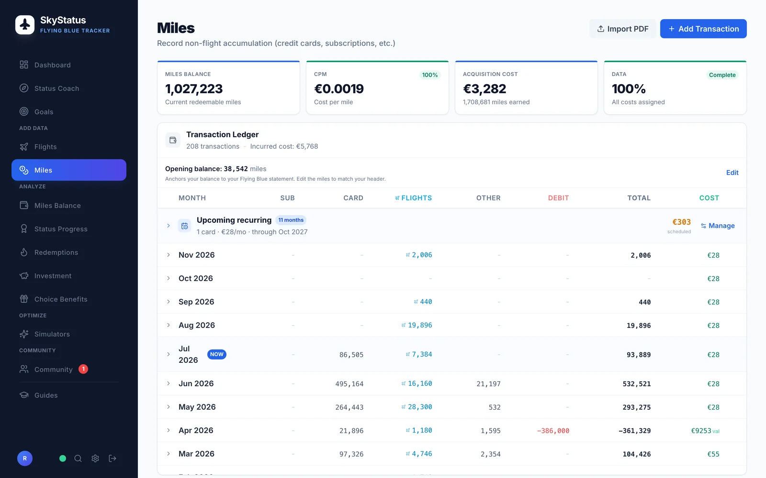
Task: Expand the Aug 2026 row
Action: (x=169, y=325)
